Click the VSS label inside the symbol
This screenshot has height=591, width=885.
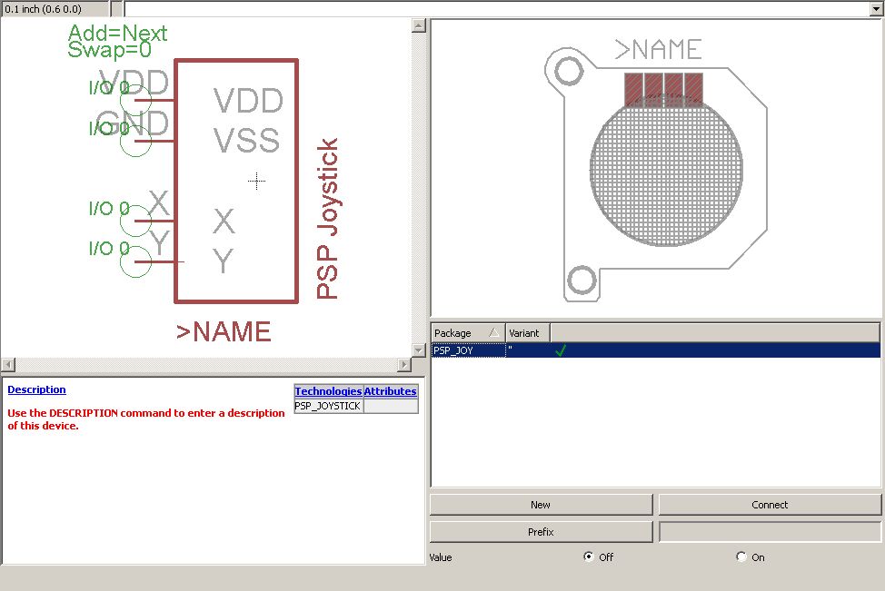tap(246, 140)
